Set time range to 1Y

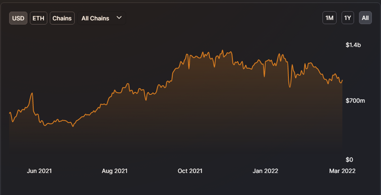348,18
